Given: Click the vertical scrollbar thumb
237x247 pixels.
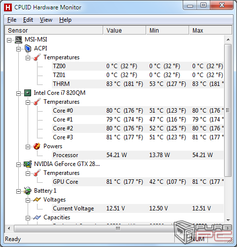Looking at the screenshot, I should click(228, 110).
